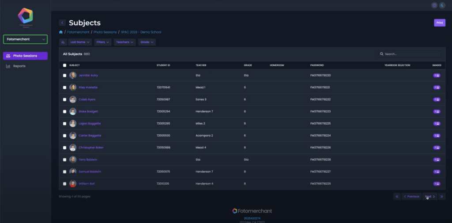Image resolution: width=452 pixels, height=223 pixels.
Task: Open William Ball's images badge
Action: click(437, 183)
